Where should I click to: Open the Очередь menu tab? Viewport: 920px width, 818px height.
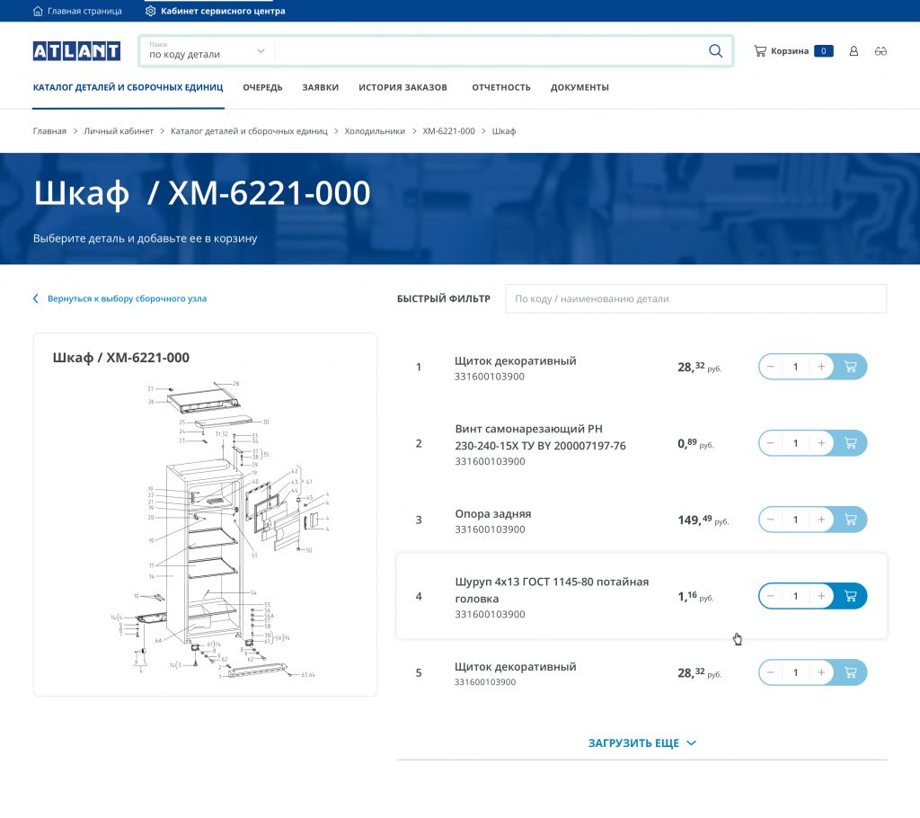262,87
